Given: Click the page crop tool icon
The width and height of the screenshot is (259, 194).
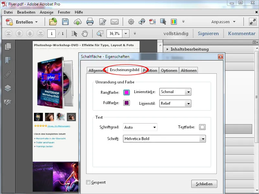Looking at the screenshot, I should coord(152,22).
